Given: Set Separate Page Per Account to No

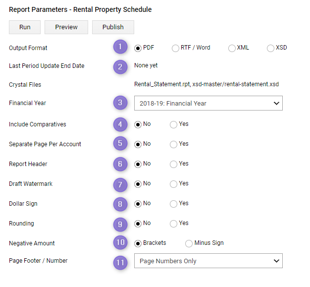Looking at the screenshot, I should click(138, 144).
